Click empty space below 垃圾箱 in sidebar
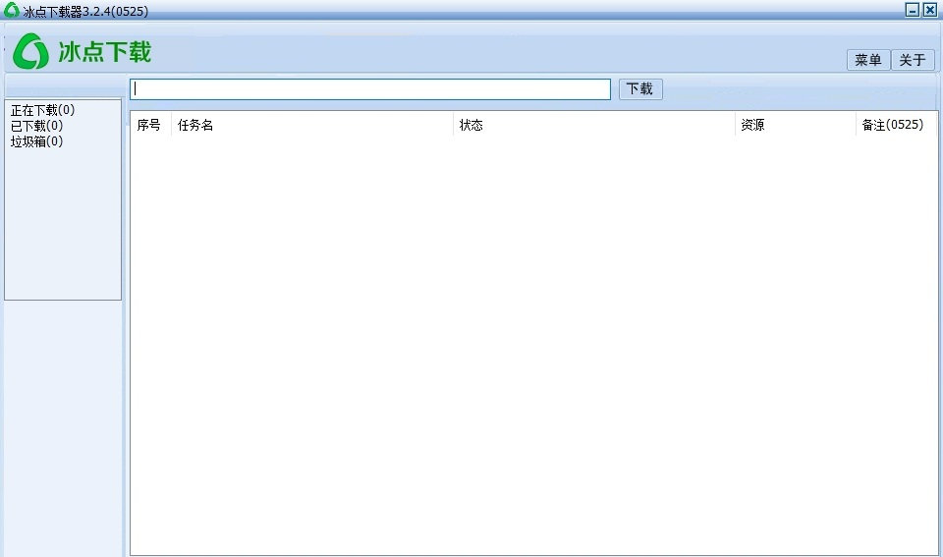This screenshot has width=943, height=557. pyautogui.click(x=63, y=224)
